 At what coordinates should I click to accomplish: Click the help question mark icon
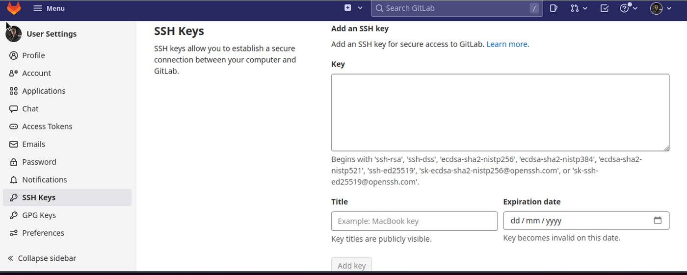click(624, 8)
